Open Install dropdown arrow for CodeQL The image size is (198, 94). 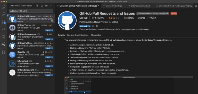pyautogui.click(x=52, y=57)
